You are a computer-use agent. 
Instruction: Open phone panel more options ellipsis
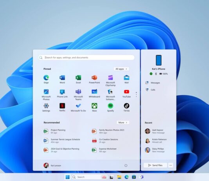171,165
